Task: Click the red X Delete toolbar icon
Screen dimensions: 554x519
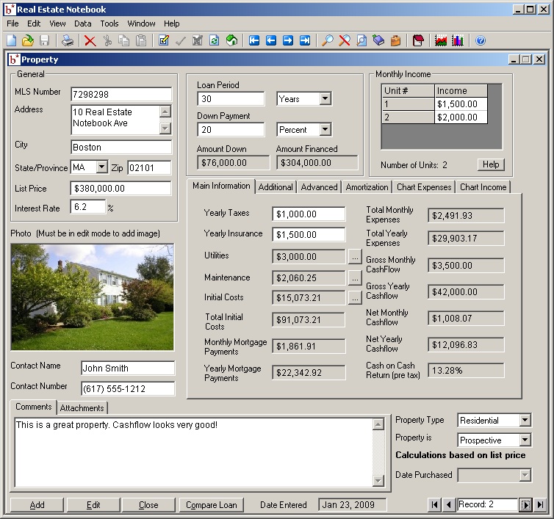Action: (x=90, y=41)
